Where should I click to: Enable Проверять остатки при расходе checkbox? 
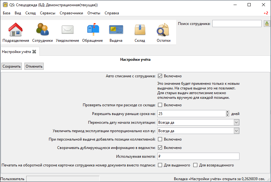160,105
